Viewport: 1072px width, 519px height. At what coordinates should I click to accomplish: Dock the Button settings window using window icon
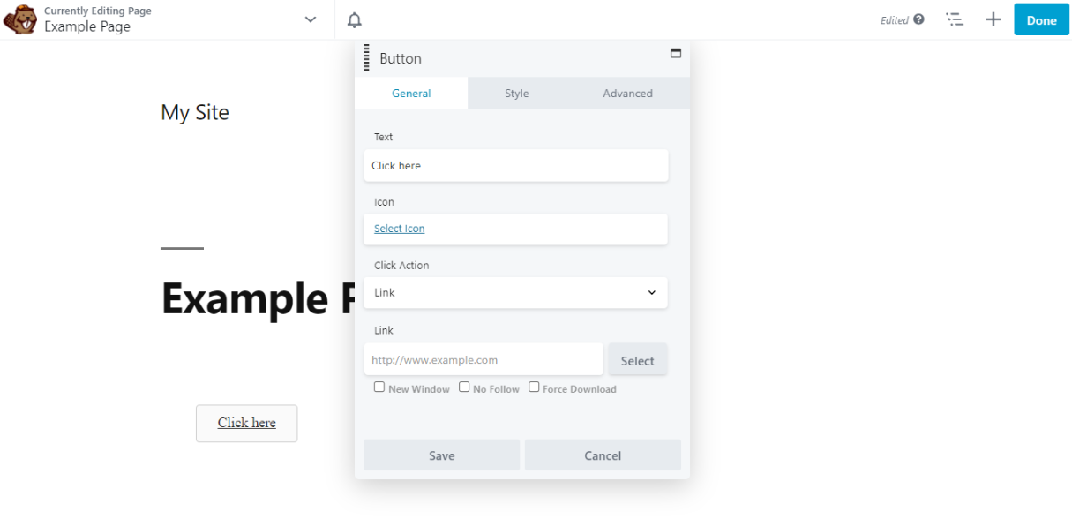click(676, 54)
